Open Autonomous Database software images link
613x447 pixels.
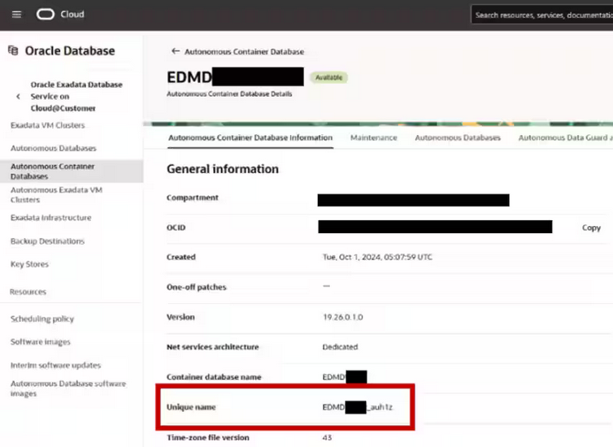tap(68, 388)
